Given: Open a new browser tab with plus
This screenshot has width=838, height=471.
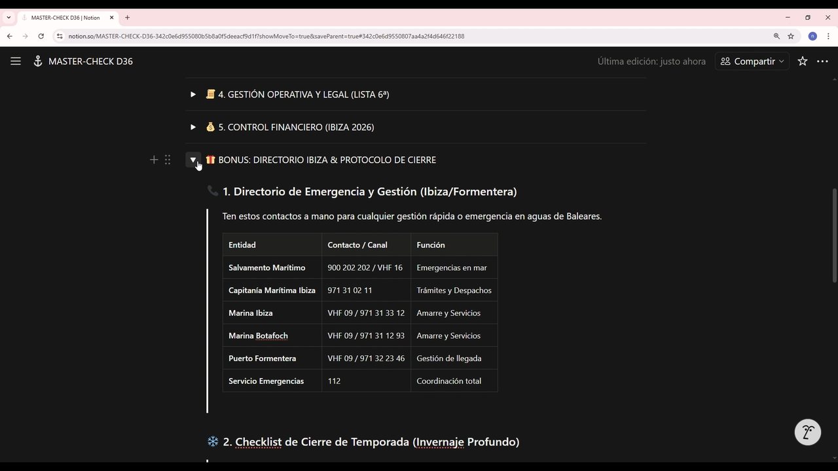Looking at the screenshot, I should tap(127, 18).
